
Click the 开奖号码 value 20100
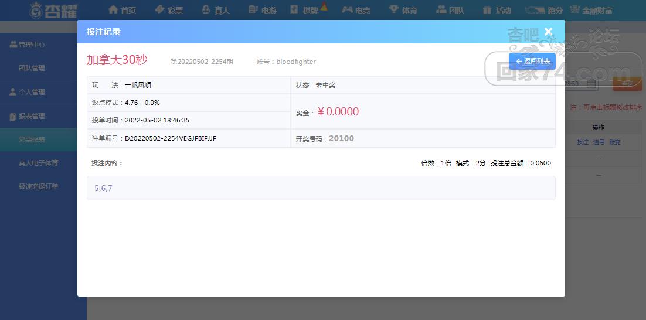(x=342, y=138)
